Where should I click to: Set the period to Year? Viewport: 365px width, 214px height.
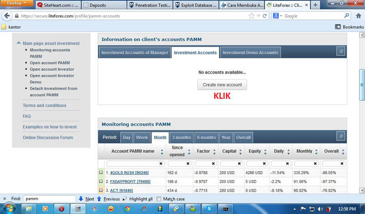point(226,137)
